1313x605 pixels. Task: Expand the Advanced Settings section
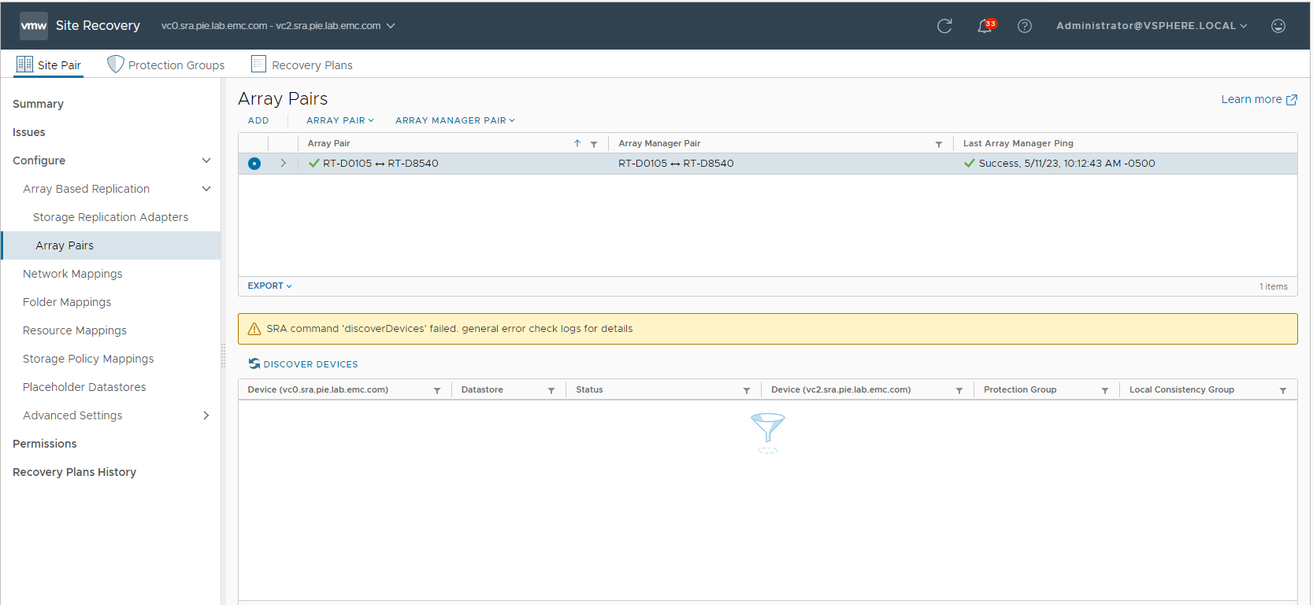206,415
